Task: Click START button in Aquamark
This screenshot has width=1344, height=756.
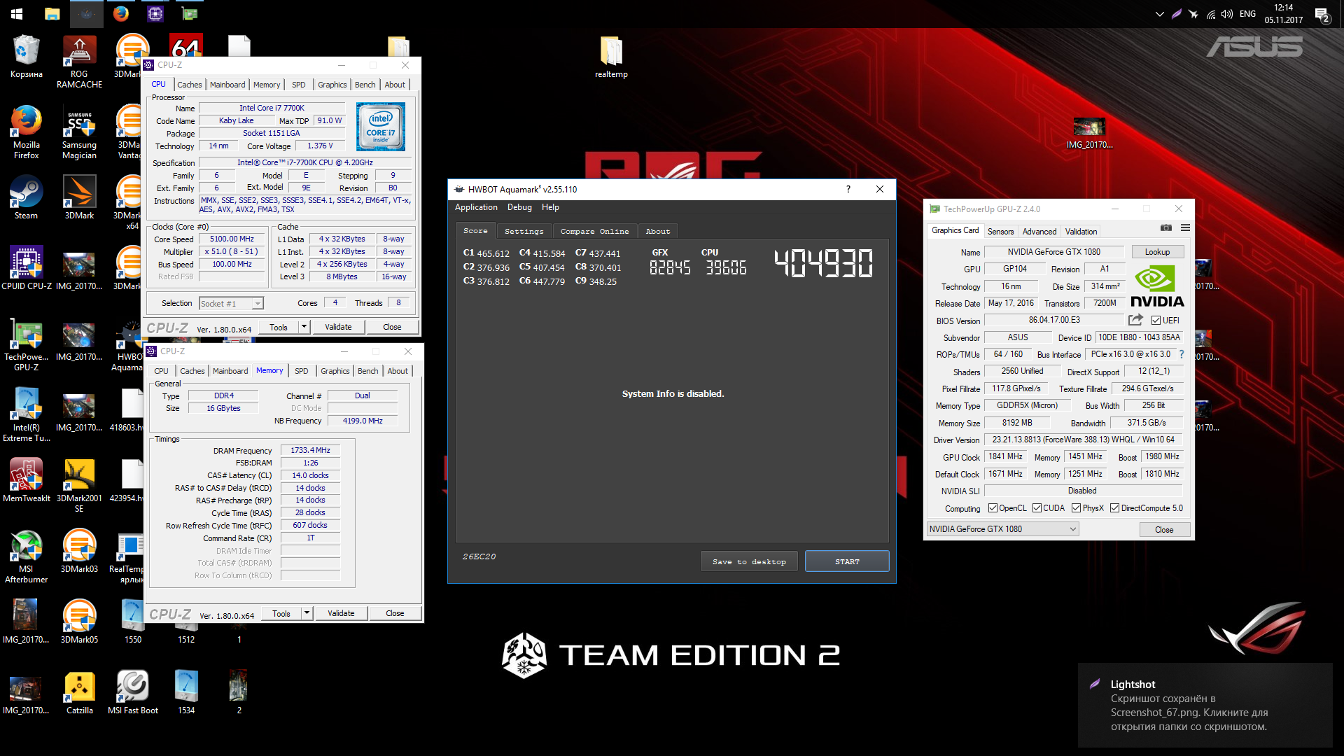Action: click(x=847, y=561)
